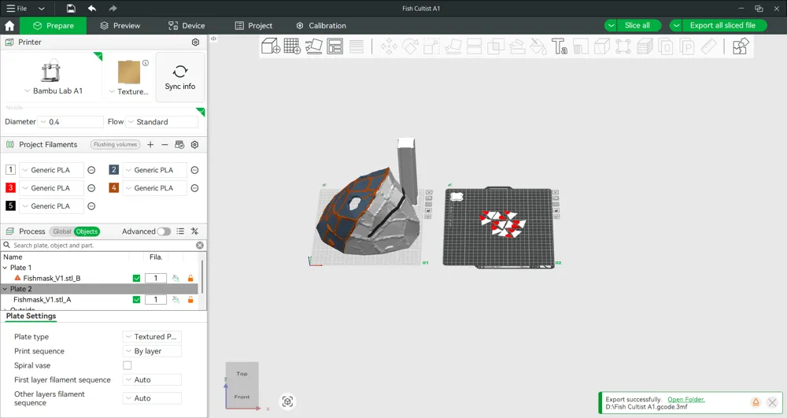
Task: Click the Add model cube icon
Action: click(x=271, y=47)
